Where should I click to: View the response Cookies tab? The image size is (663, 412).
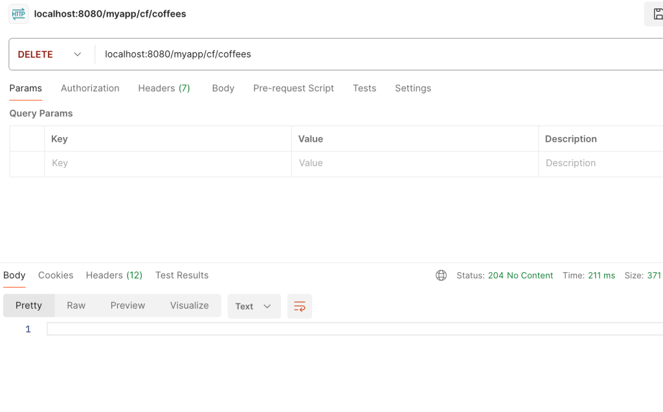[56, 276]
